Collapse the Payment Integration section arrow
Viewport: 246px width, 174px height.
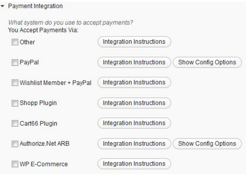(x=3, y=6)
